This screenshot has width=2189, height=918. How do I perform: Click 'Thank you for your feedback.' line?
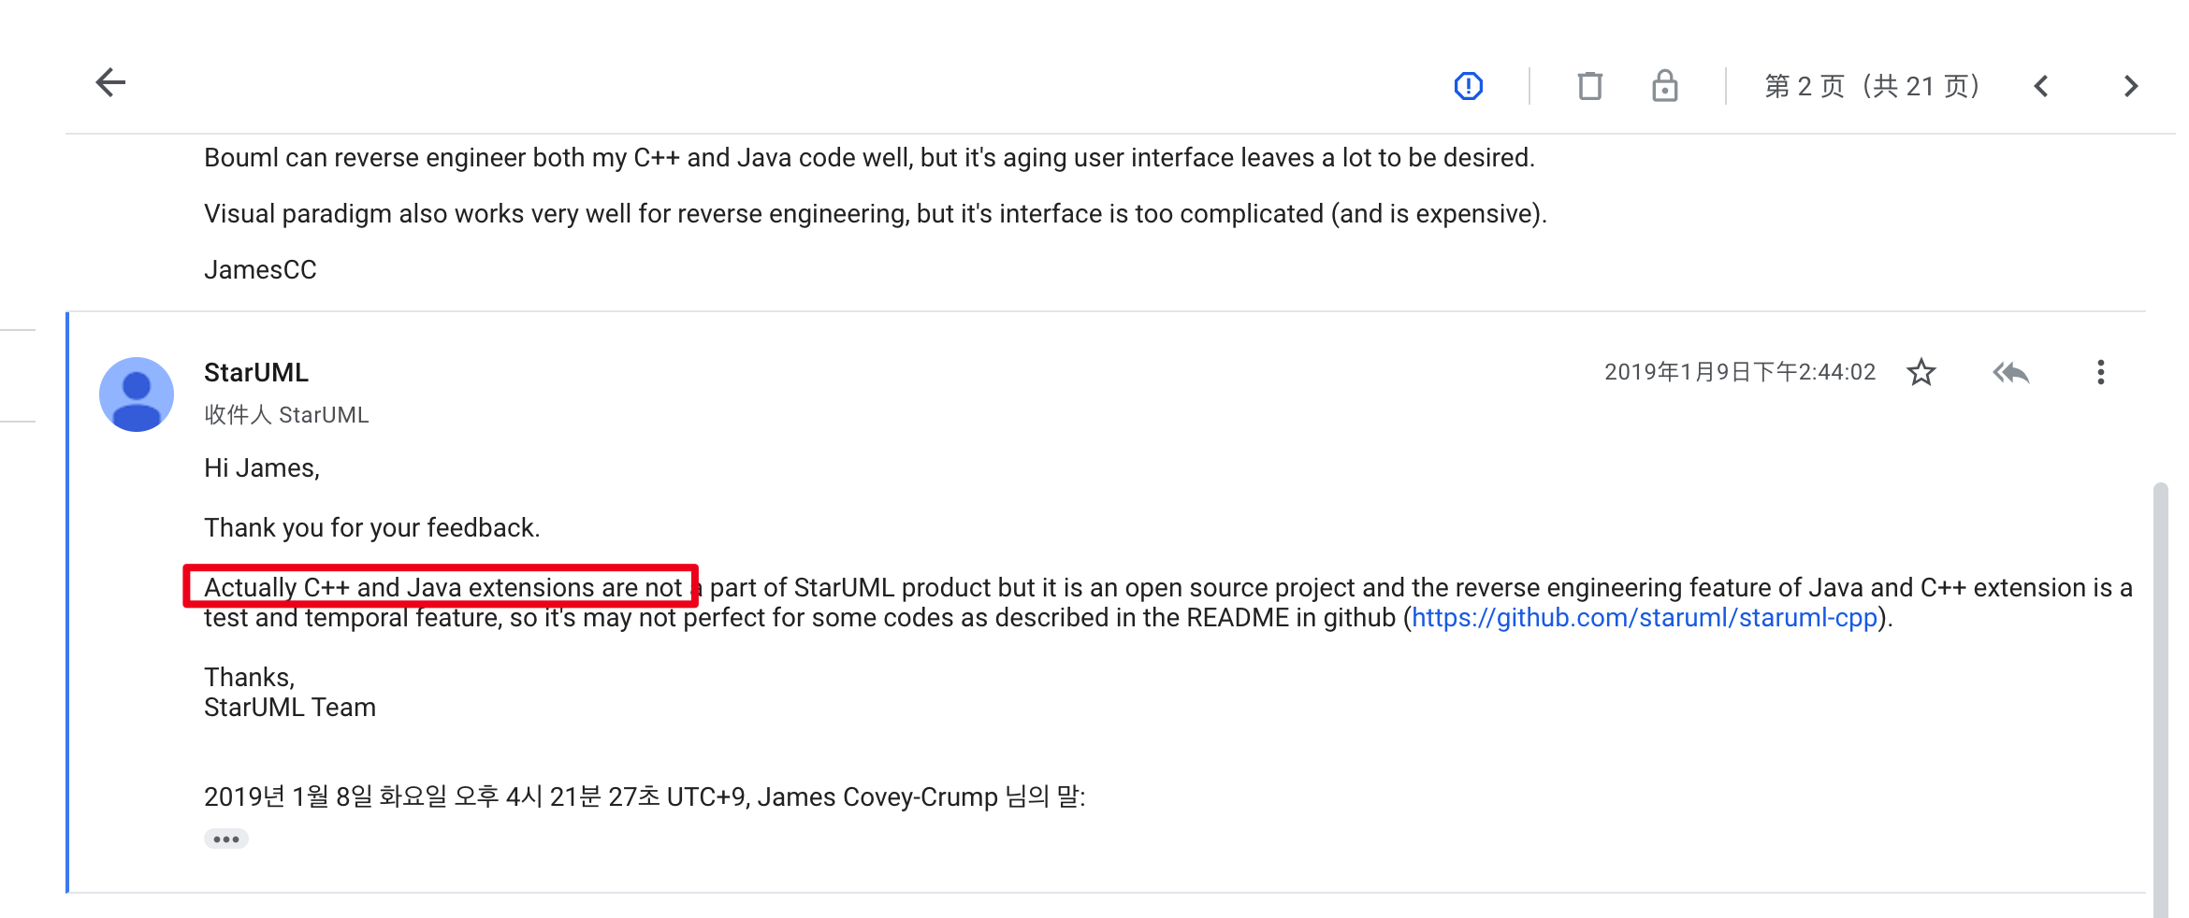[x=372, y=528]
